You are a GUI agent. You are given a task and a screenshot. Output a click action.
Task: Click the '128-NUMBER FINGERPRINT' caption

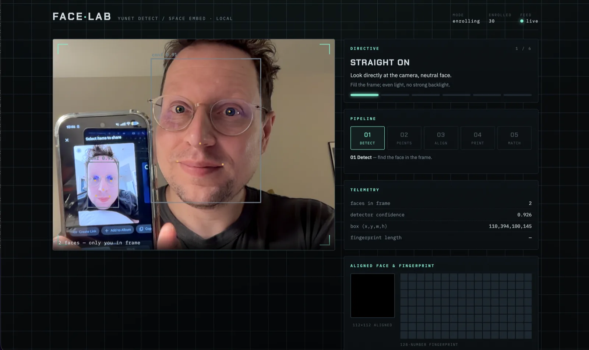coord(429,344)
